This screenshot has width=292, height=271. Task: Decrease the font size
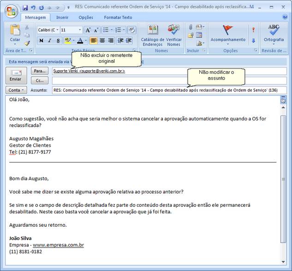point(96,30)
